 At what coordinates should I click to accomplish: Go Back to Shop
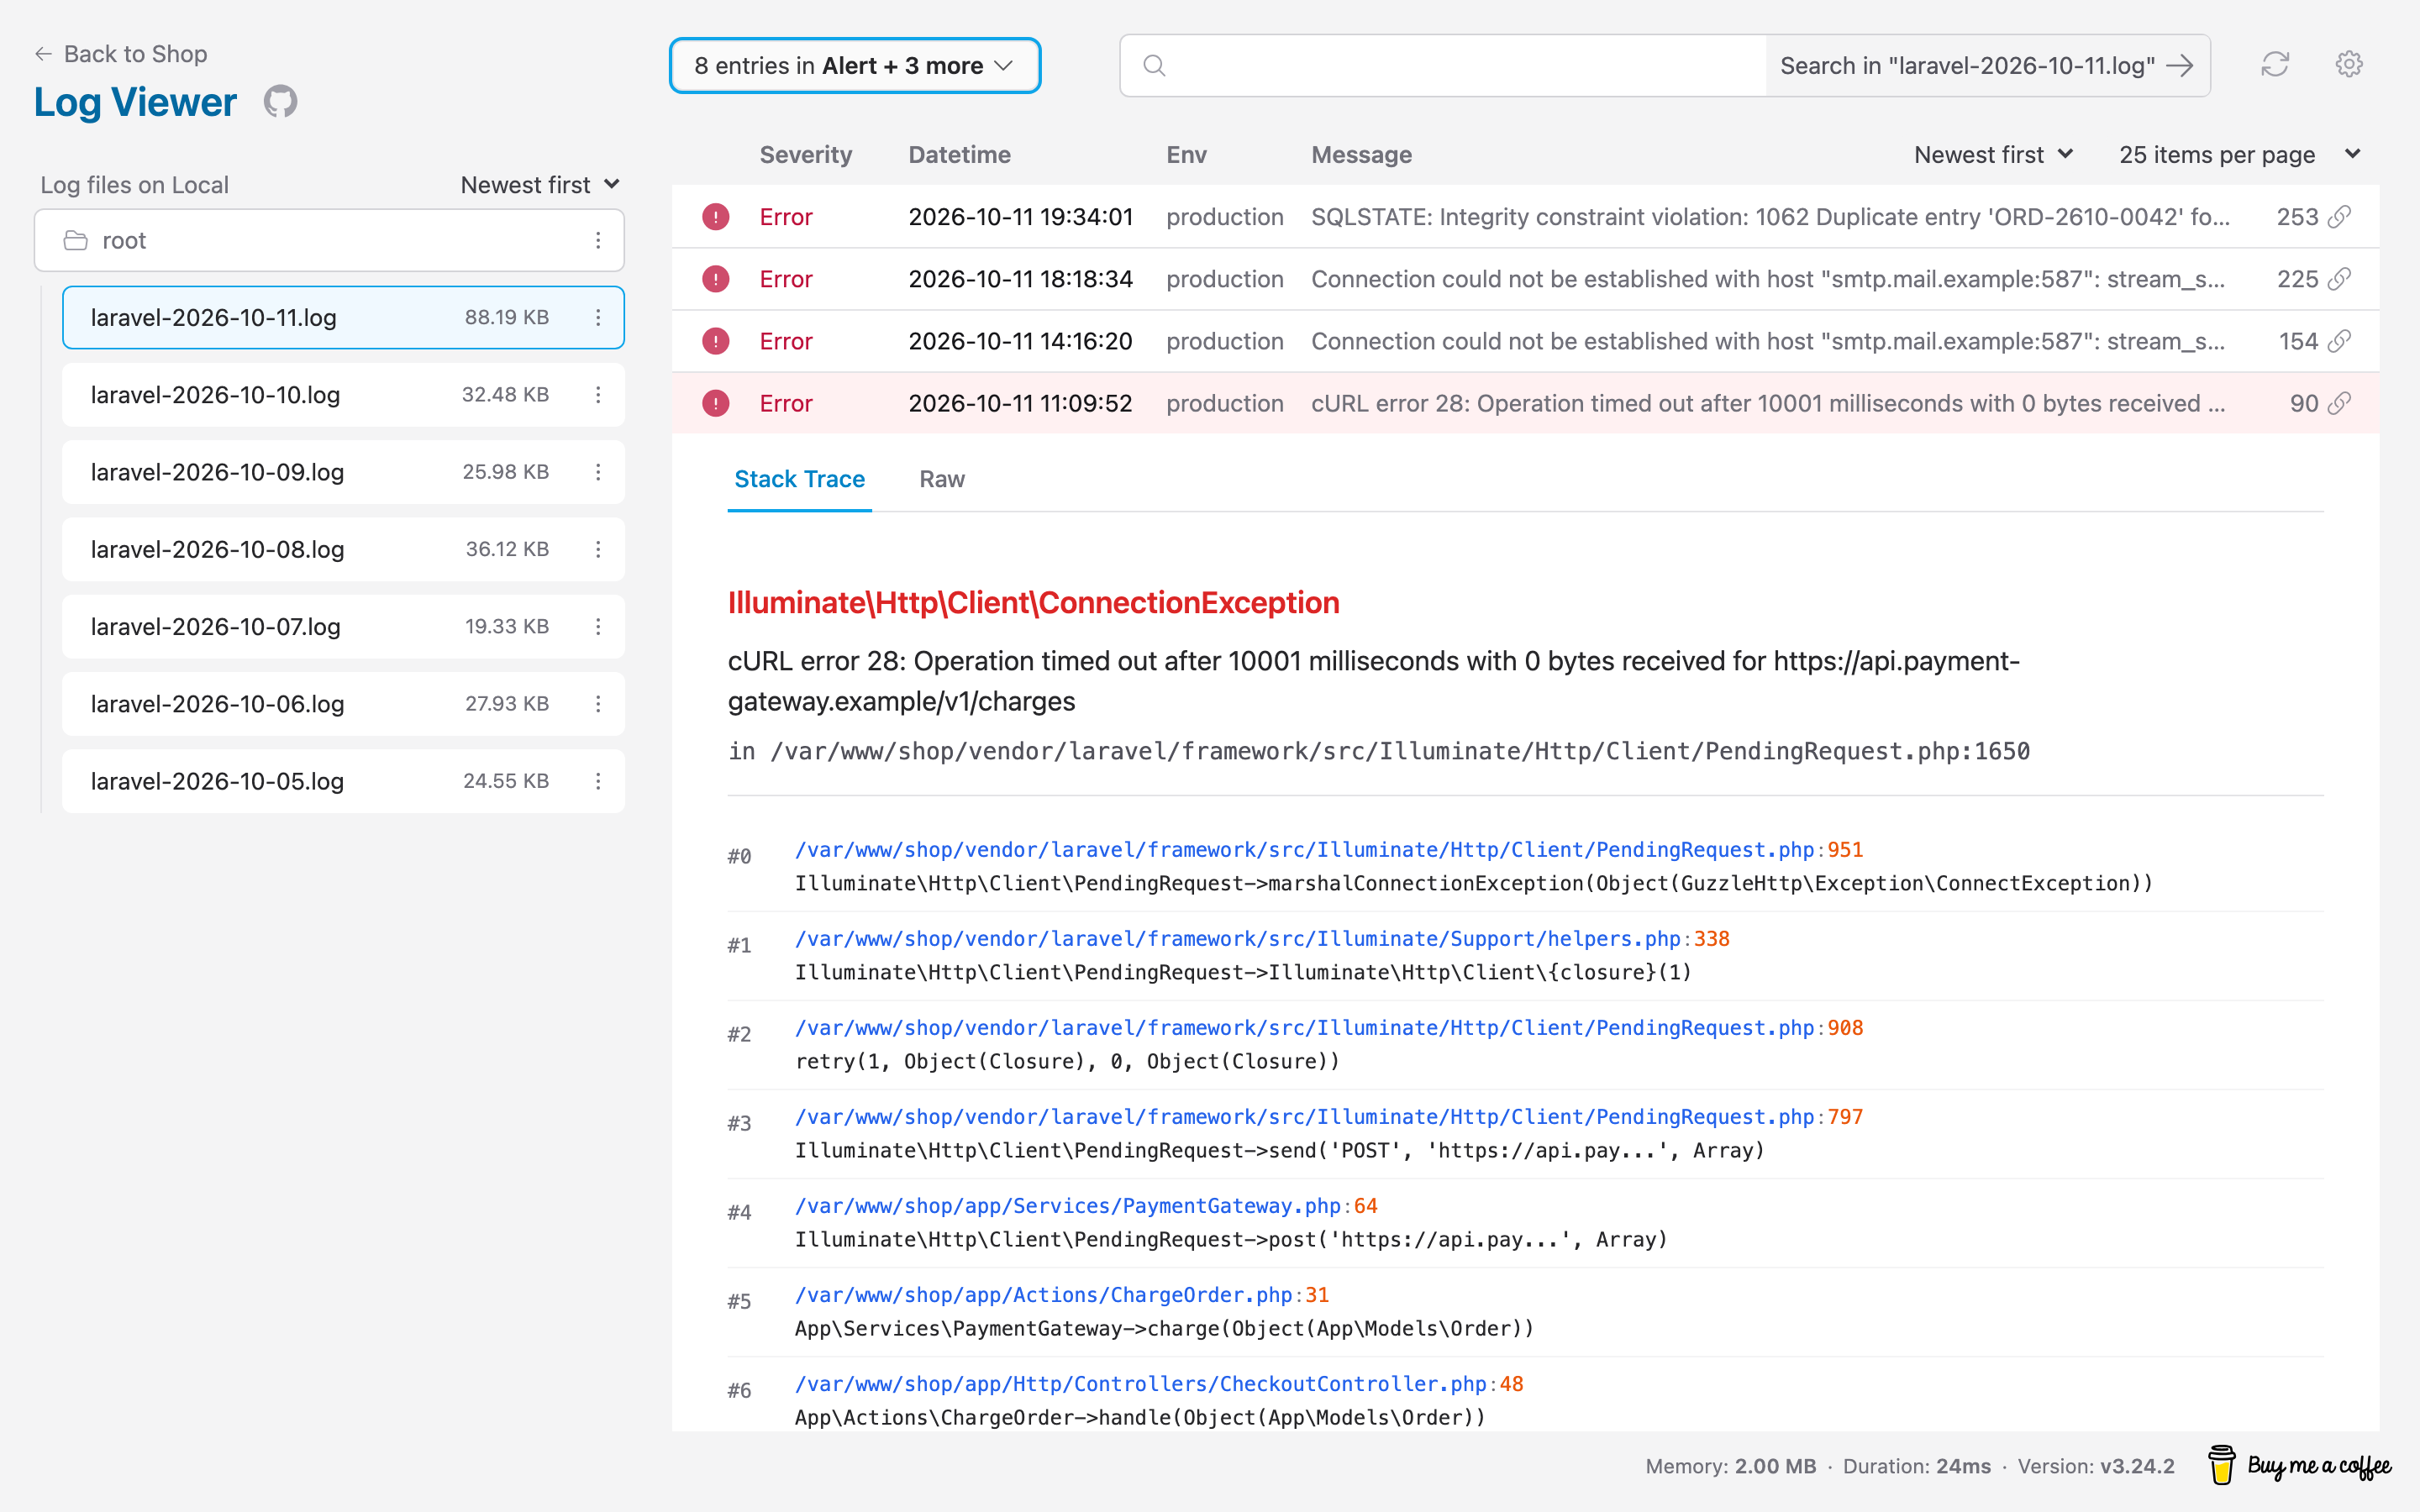pos(121,54)
